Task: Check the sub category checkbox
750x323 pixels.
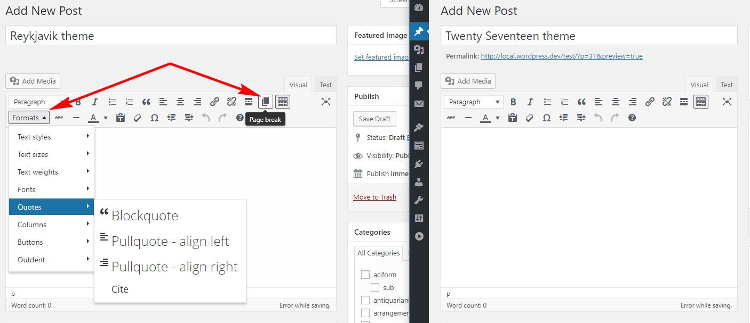Action: click(x=375, y=287)
